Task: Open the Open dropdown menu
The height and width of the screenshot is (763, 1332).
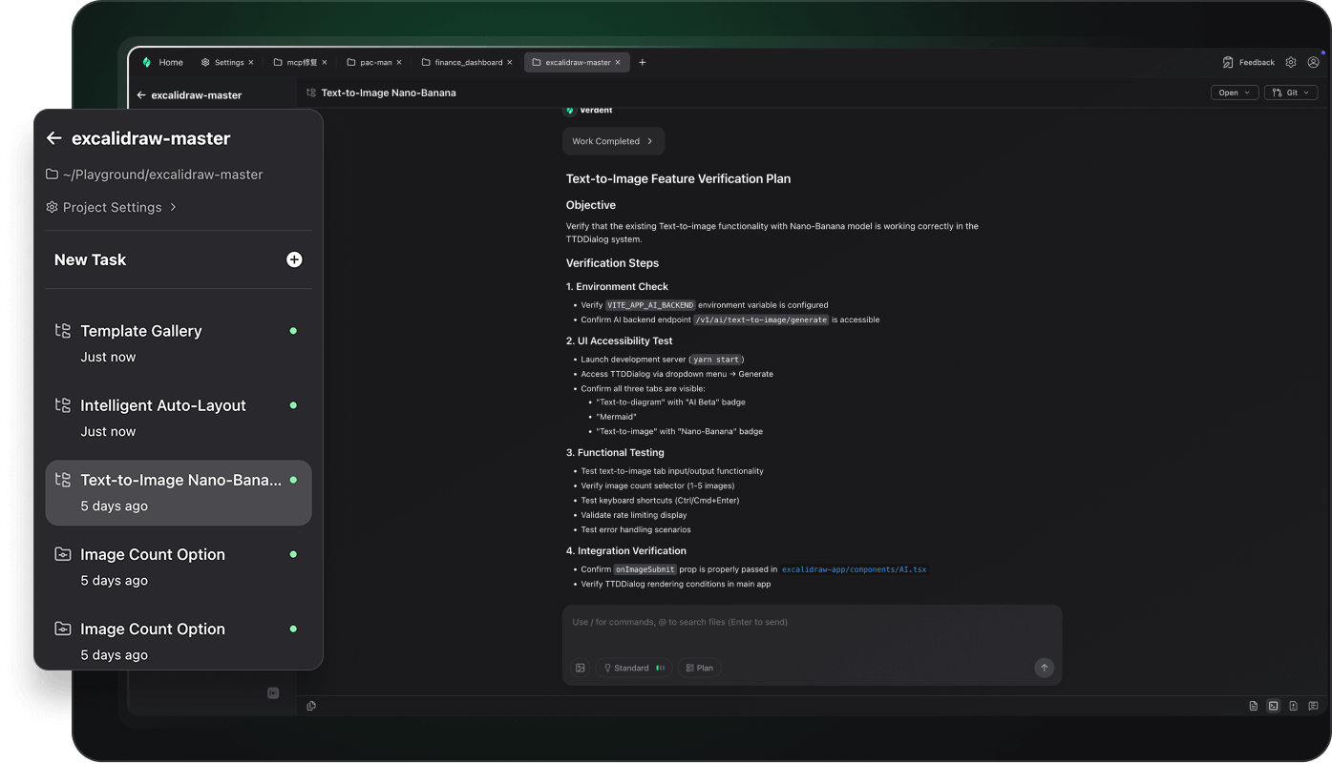Action: pos(1234,93)
